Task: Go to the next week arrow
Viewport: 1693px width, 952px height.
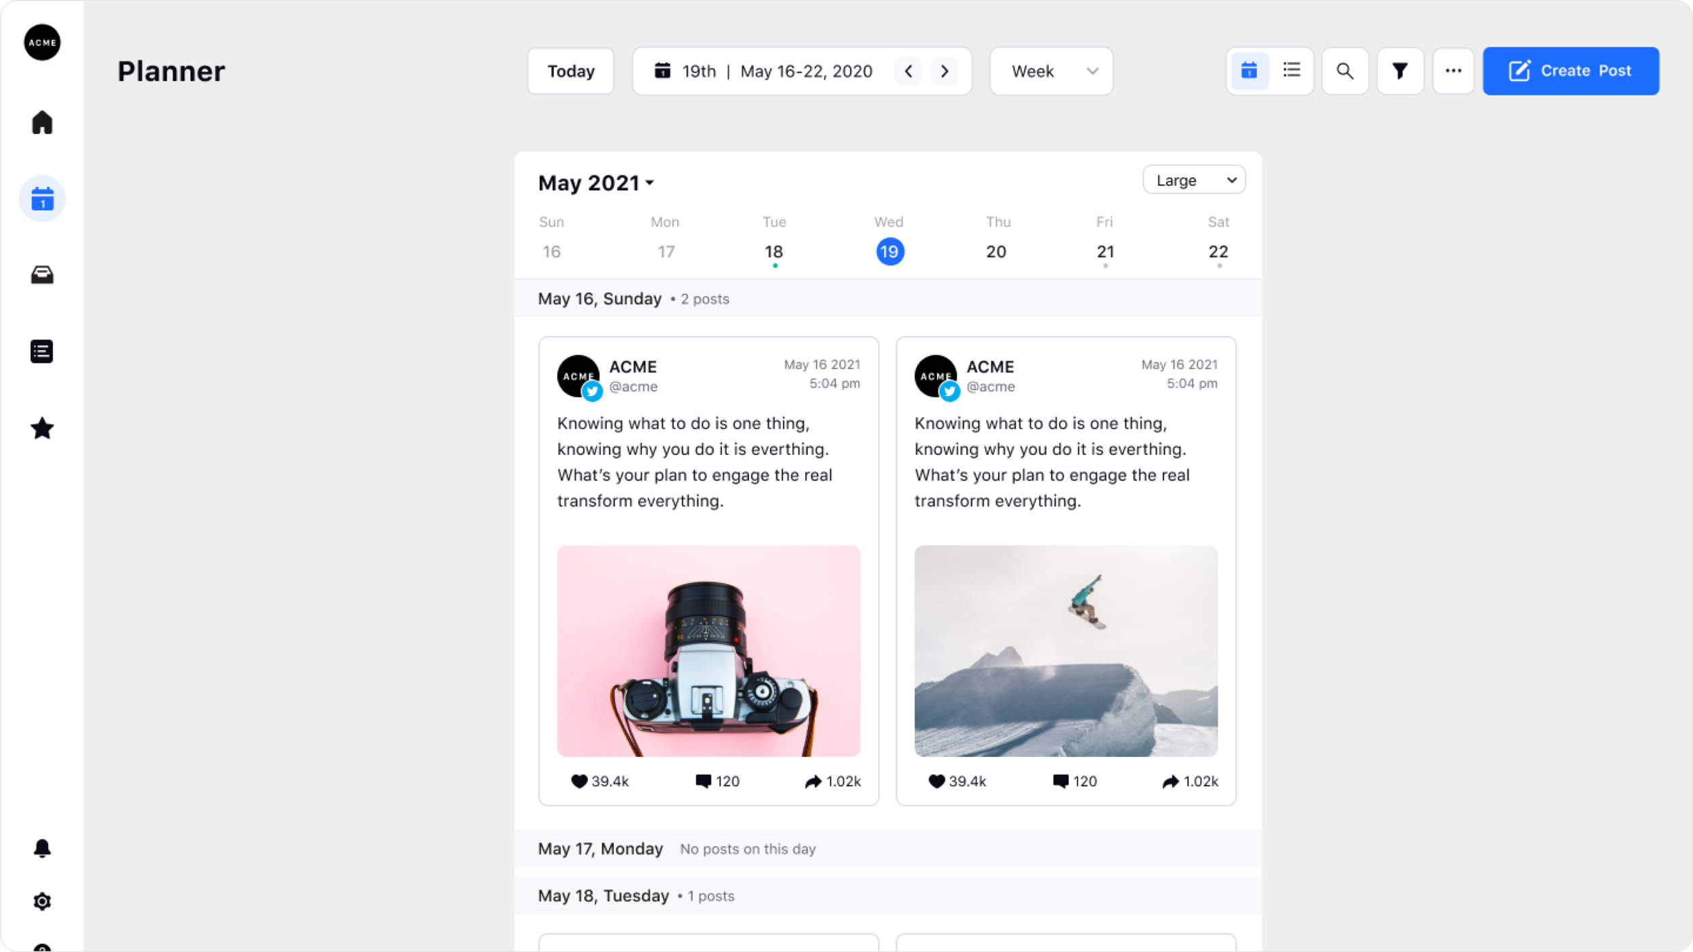Action: pyautogui.click(x=945, y=71)
